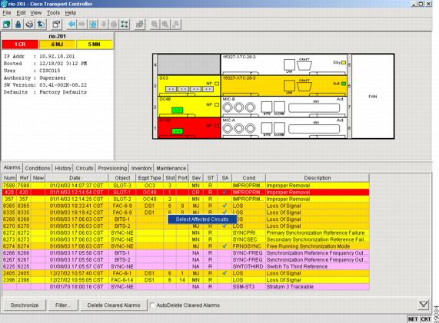Click the Go to selected object icon

coord(104,25)
